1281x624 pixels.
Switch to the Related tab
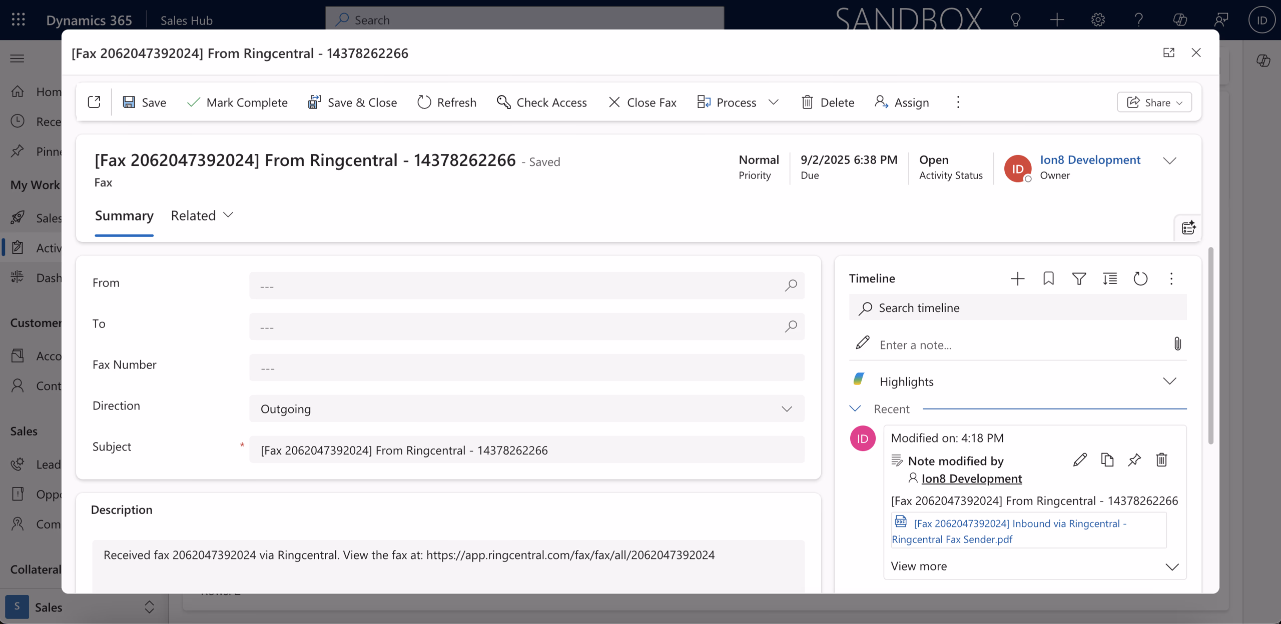193,215
